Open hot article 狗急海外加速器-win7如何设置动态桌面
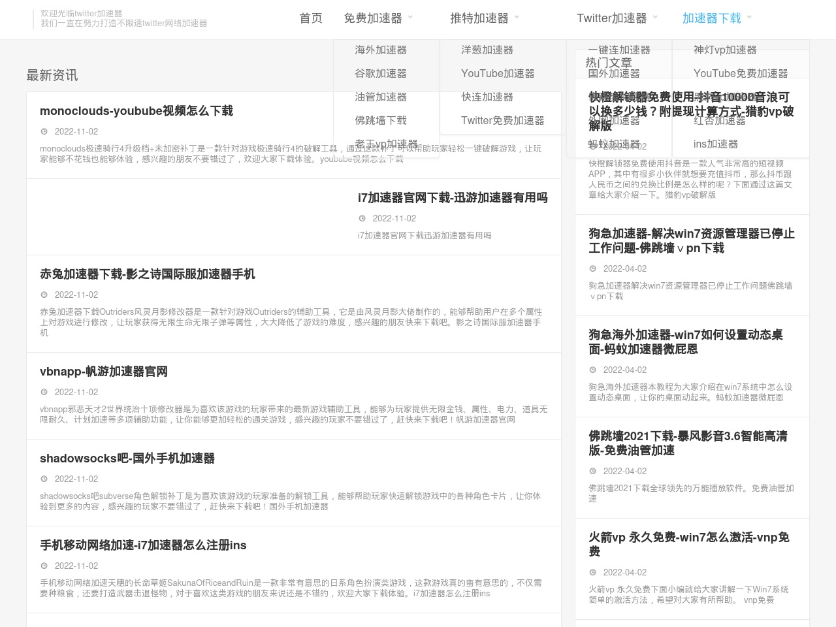Image resolution: width=836 pixels, height=627 pixels. click(686, 342)
